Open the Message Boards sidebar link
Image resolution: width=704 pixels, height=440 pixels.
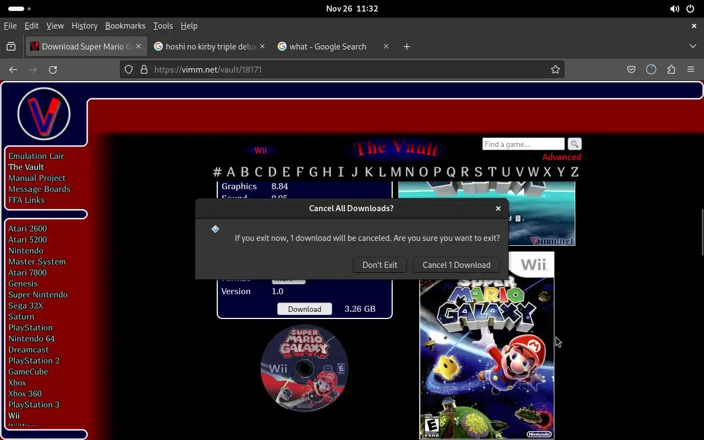39,189
